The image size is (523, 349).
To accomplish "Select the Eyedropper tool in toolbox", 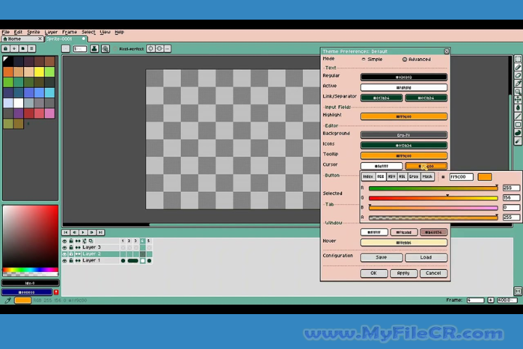I will coord(518,83).
